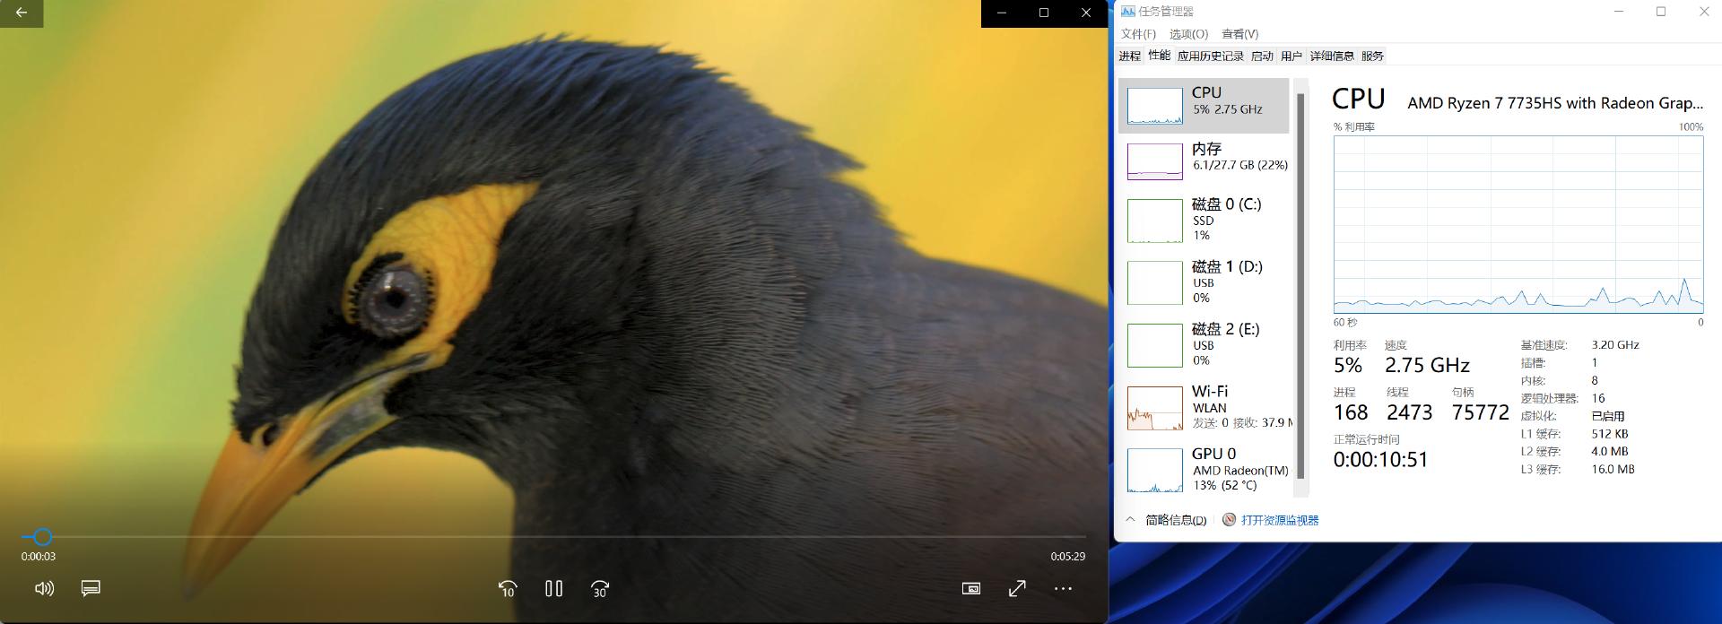This screenshot has height=624, width=1722.
Task: Click the 0:00:03 elapsed time text
Action: tap(39, 556)
